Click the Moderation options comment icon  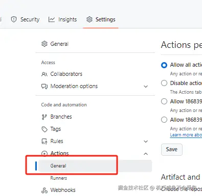44,87
